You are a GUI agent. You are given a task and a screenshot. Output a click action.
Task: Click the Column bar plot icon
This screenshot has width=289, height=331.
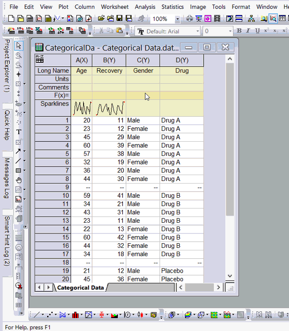pyautogui.click(x=75, y=315)
